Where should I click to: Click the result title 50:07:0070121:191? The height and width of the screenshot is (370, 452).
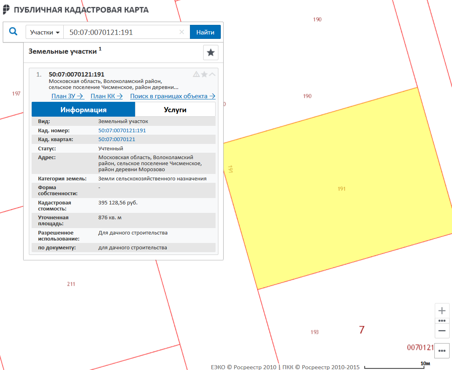(x=77, y=75)
